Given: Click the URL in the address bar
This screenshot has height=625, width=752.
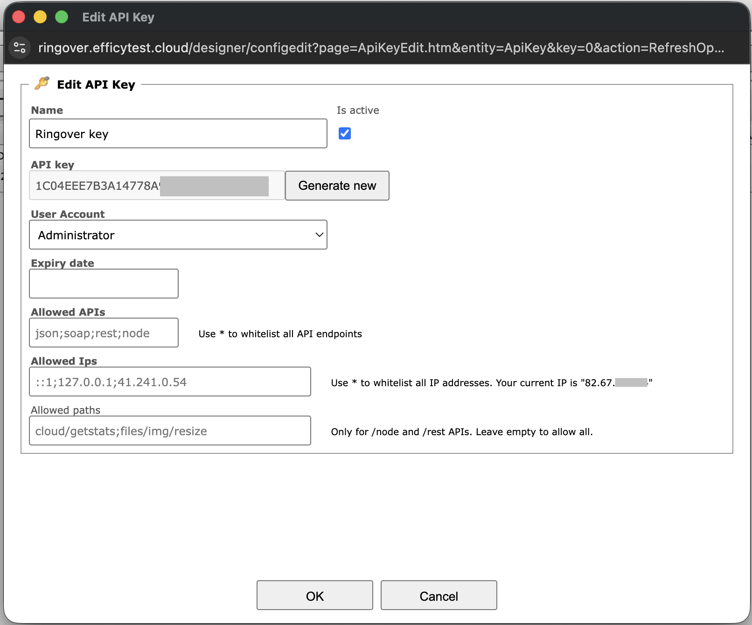Looking at the screenshot, I should pos(381,48).
